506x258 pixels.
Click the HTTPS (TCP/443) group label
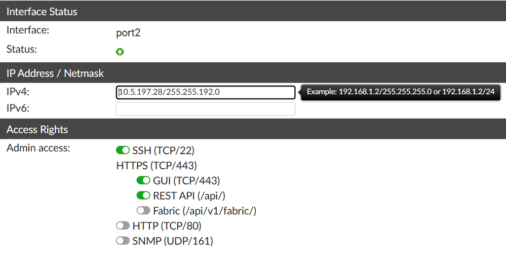click(157, 165)
